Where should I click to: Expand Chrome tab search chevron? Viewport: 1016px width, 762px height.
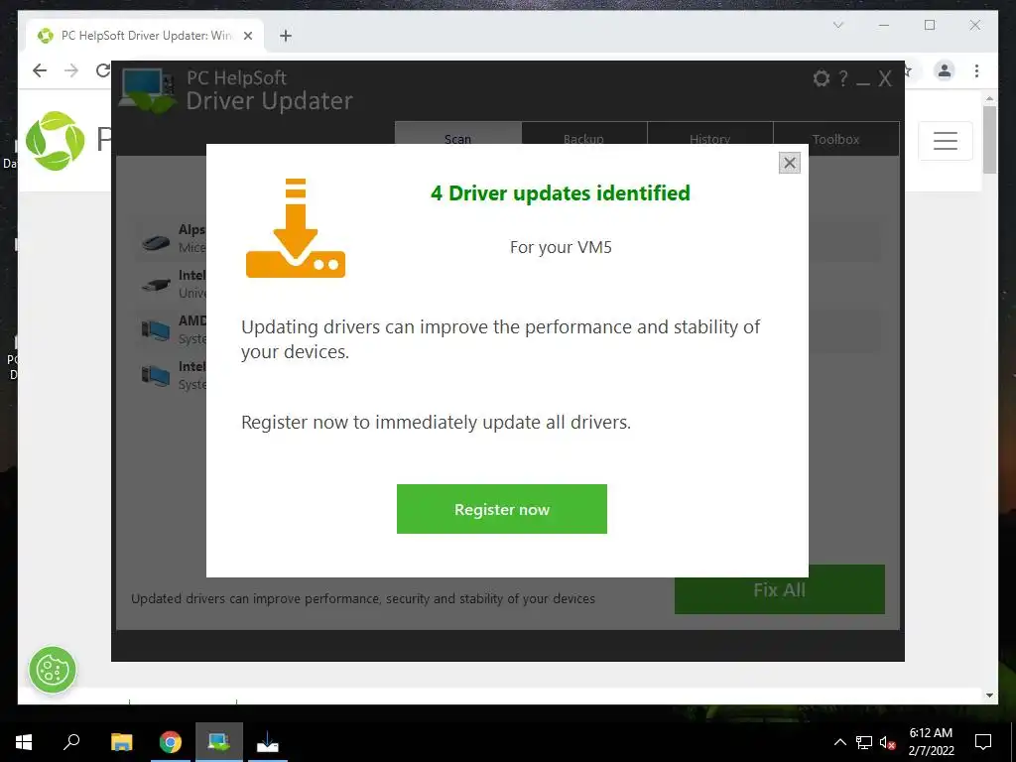point(837,25)
